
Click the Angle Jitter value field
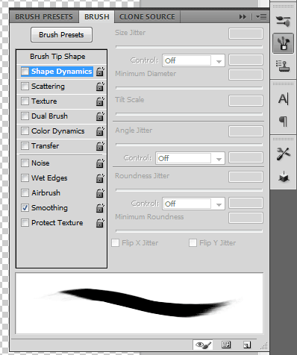246,131
